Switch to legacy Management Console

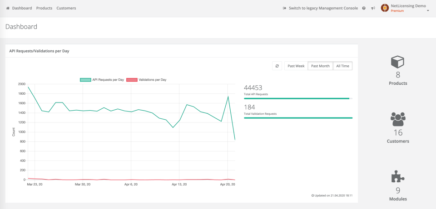320,8
